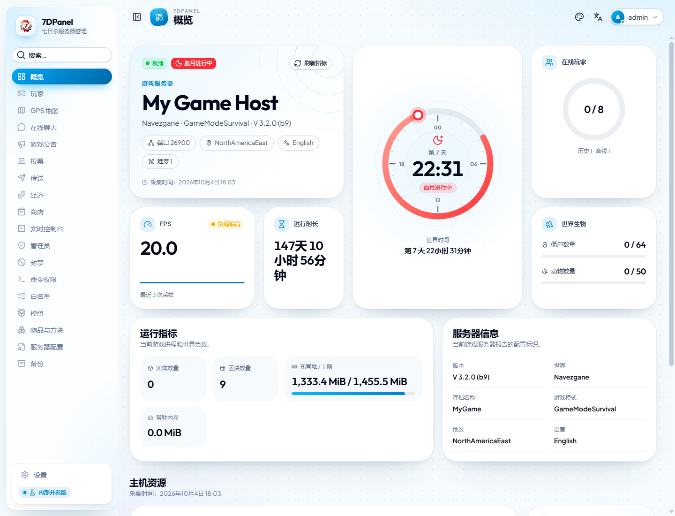Click the 僵尸数量 0 / 64 row
This screenshot has width=675, height=516.
594,249
